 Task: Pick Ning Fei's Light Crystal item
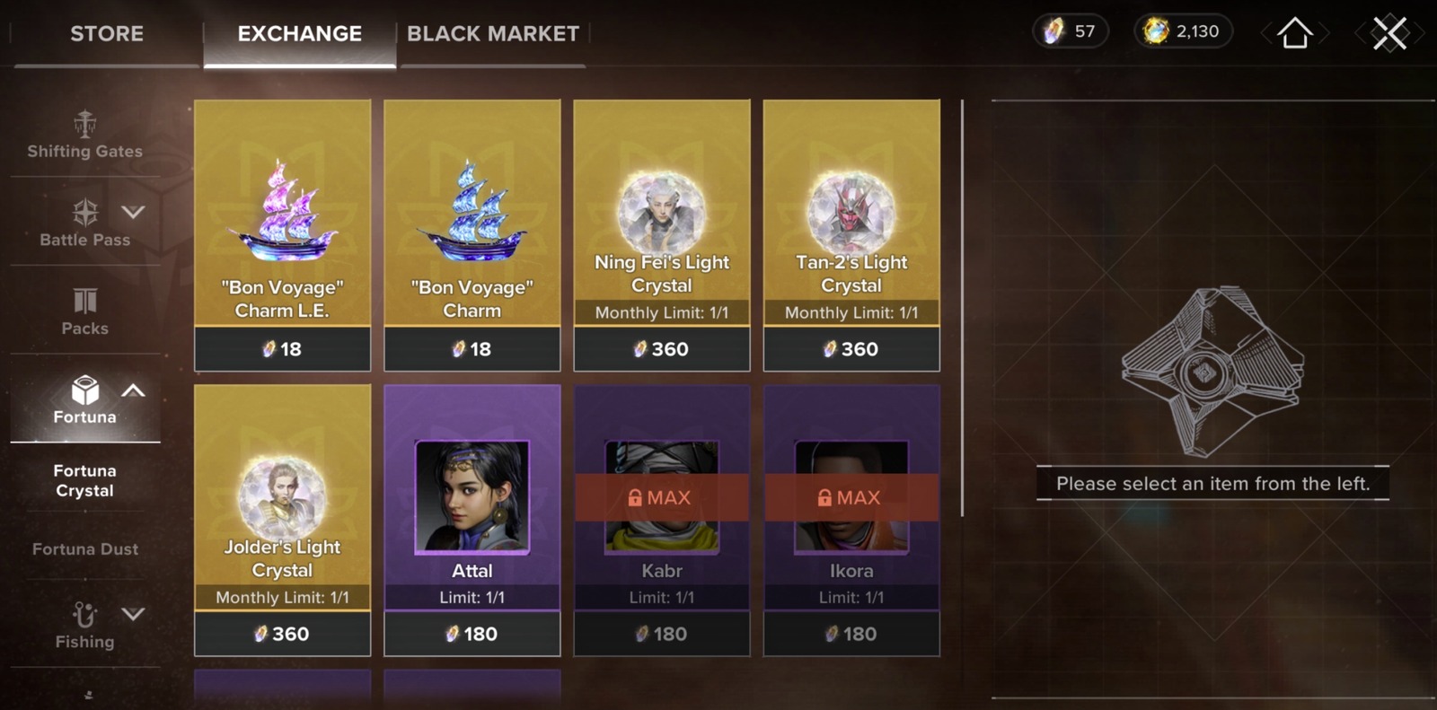[662, 235]
